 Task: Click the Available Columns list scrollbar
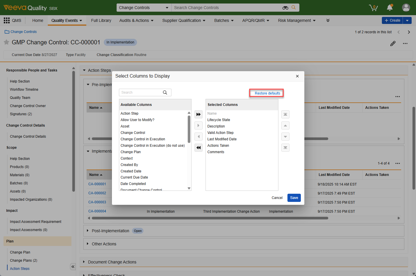click(x=189, y=129)
